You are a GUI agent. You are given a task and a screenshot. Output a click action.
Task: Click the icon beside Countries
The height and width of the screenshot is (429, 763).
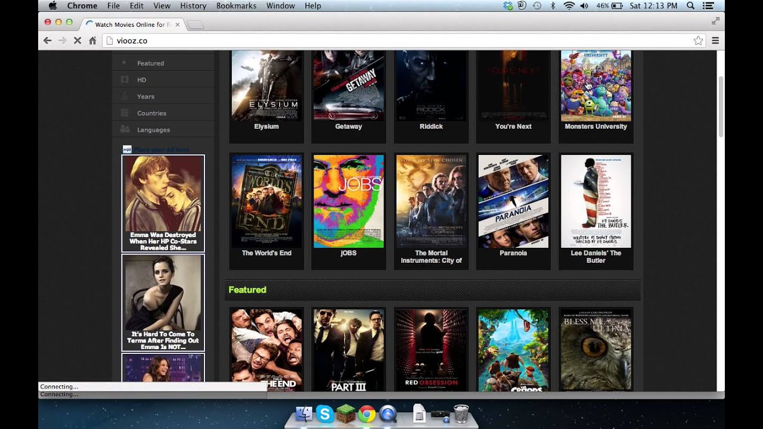click(x=125, y=113)
